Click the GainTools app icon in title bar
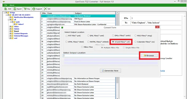The image size is (187, 99). pos(4,2)
